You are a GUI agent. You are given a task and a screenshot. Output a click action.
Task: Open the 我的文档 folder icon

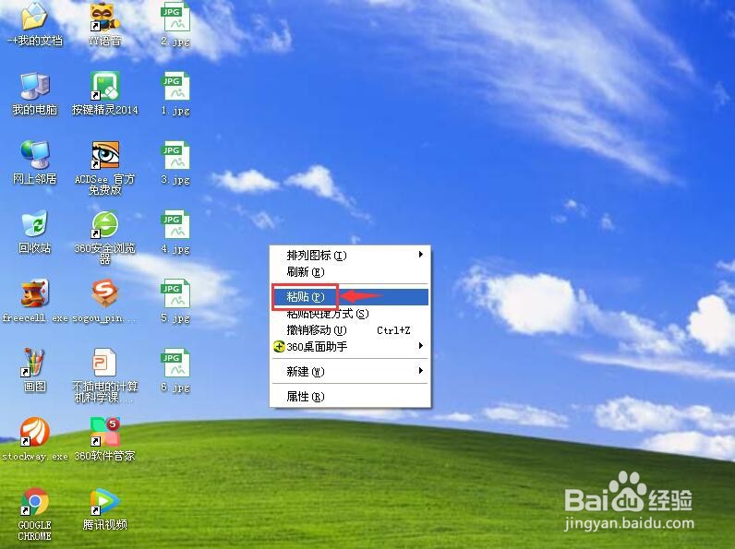pos(34,17)
